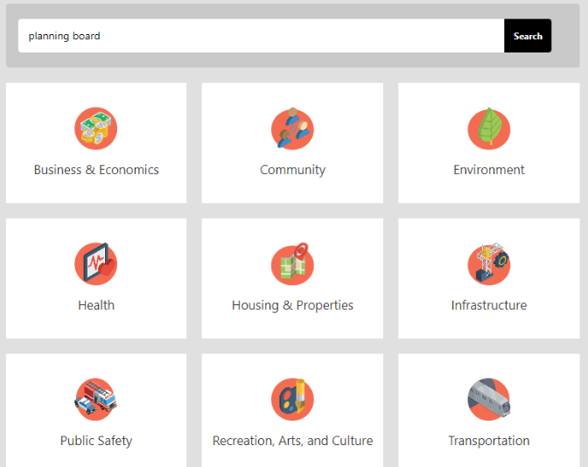The height and width of the screenshot is (467, 588).
Task: Select the Infrastructure crane icon
Action: (x=488, y=264)
